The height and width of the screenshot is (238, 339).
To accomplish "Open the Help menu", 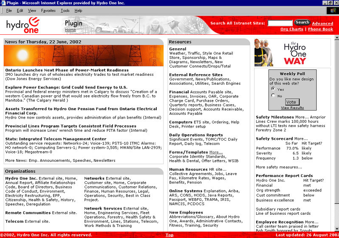I will click(x=78, y=11).
